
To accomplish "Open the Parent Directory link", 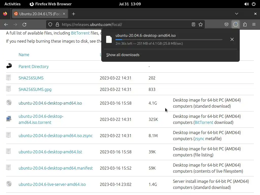I will click(x=34, y=67).
